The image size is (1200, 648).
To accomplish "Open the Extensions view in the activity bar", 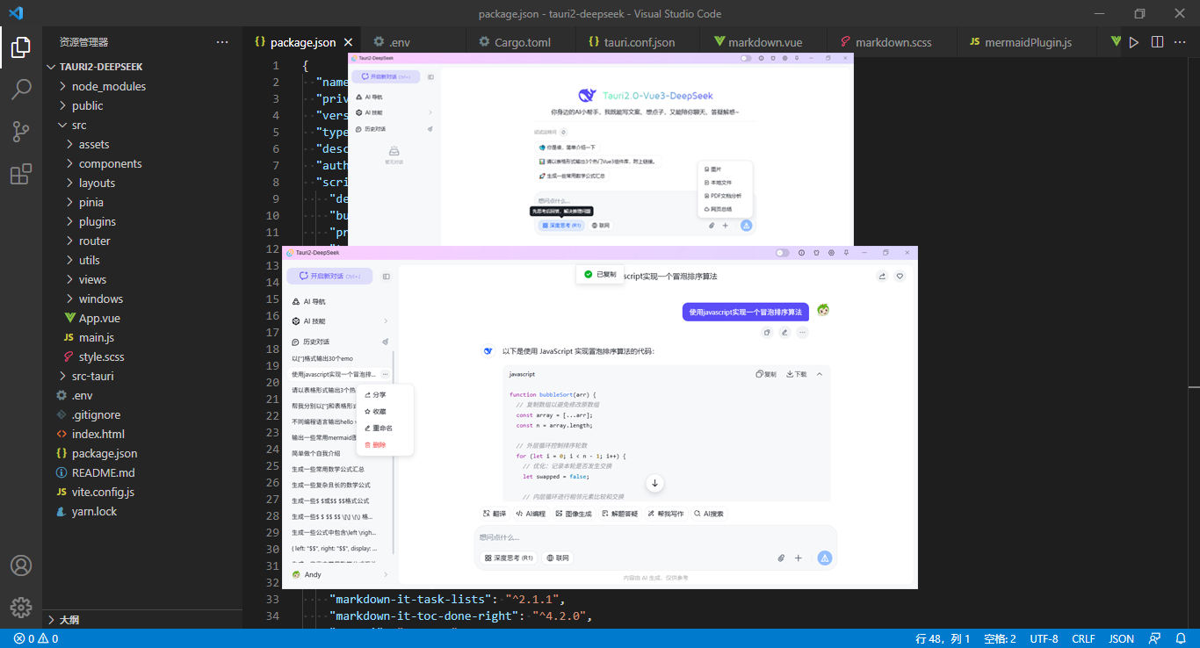I will [x=21, y=174].
